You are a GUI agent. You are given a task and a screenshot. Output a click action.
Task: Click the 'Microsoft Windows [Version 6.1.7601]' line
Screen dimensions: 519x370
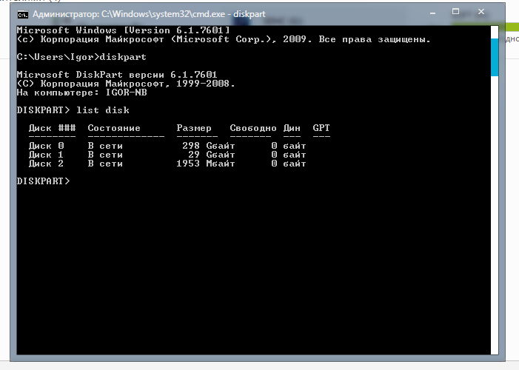pyautogui.click(x=123, y=30)
